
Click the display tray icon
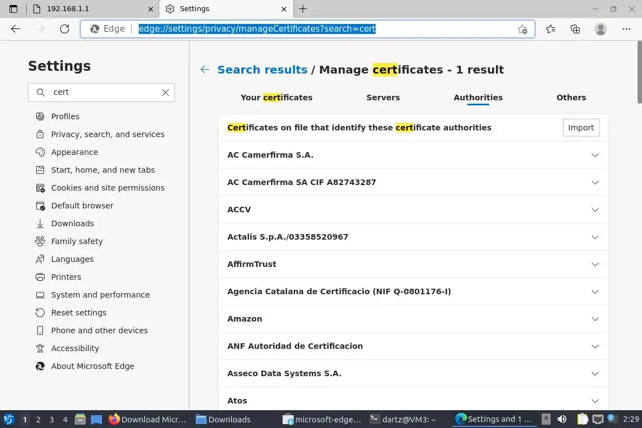pyautogui.click(x=598, y=419)
